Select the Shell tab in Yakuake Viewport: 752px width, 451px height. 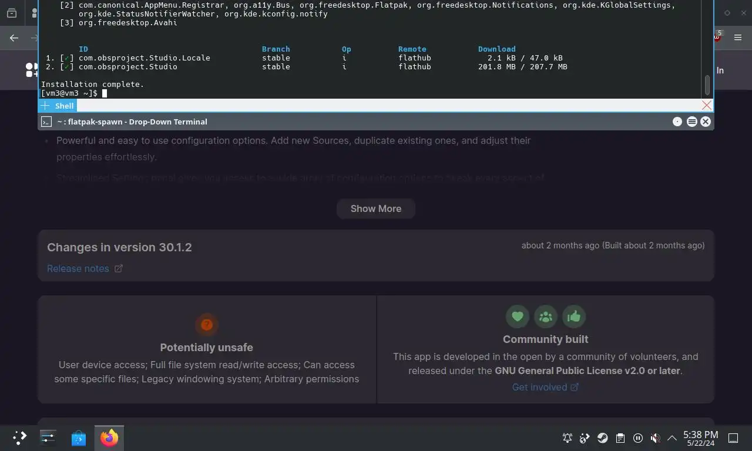[x=64, y=106]
